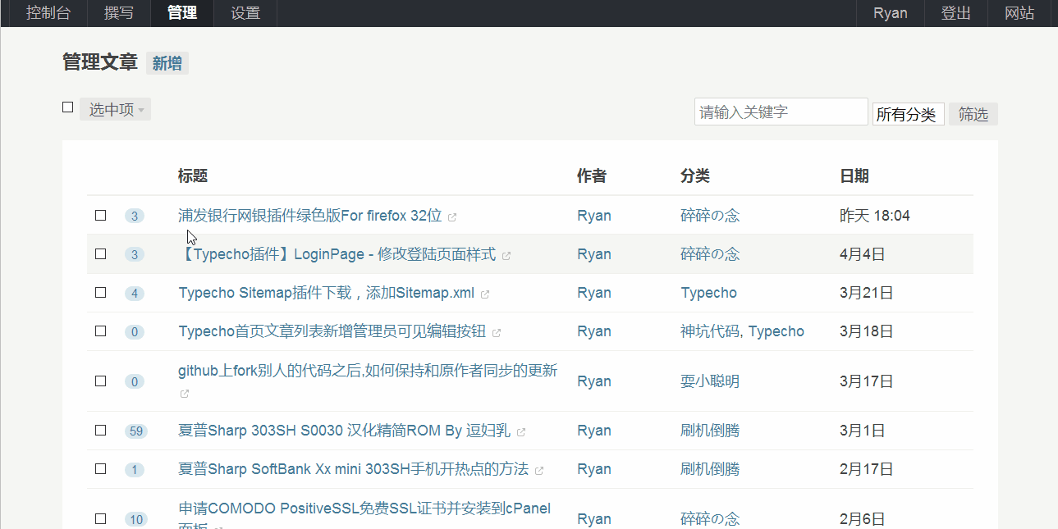Screen dimensions: 1058x529
Task: Open the 撰写 menu
Action: coord(119,13)
